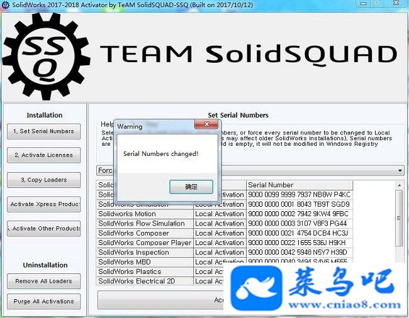
Task: Click SolidWorks Flow Simulation product cell
Action: [145, 224]
